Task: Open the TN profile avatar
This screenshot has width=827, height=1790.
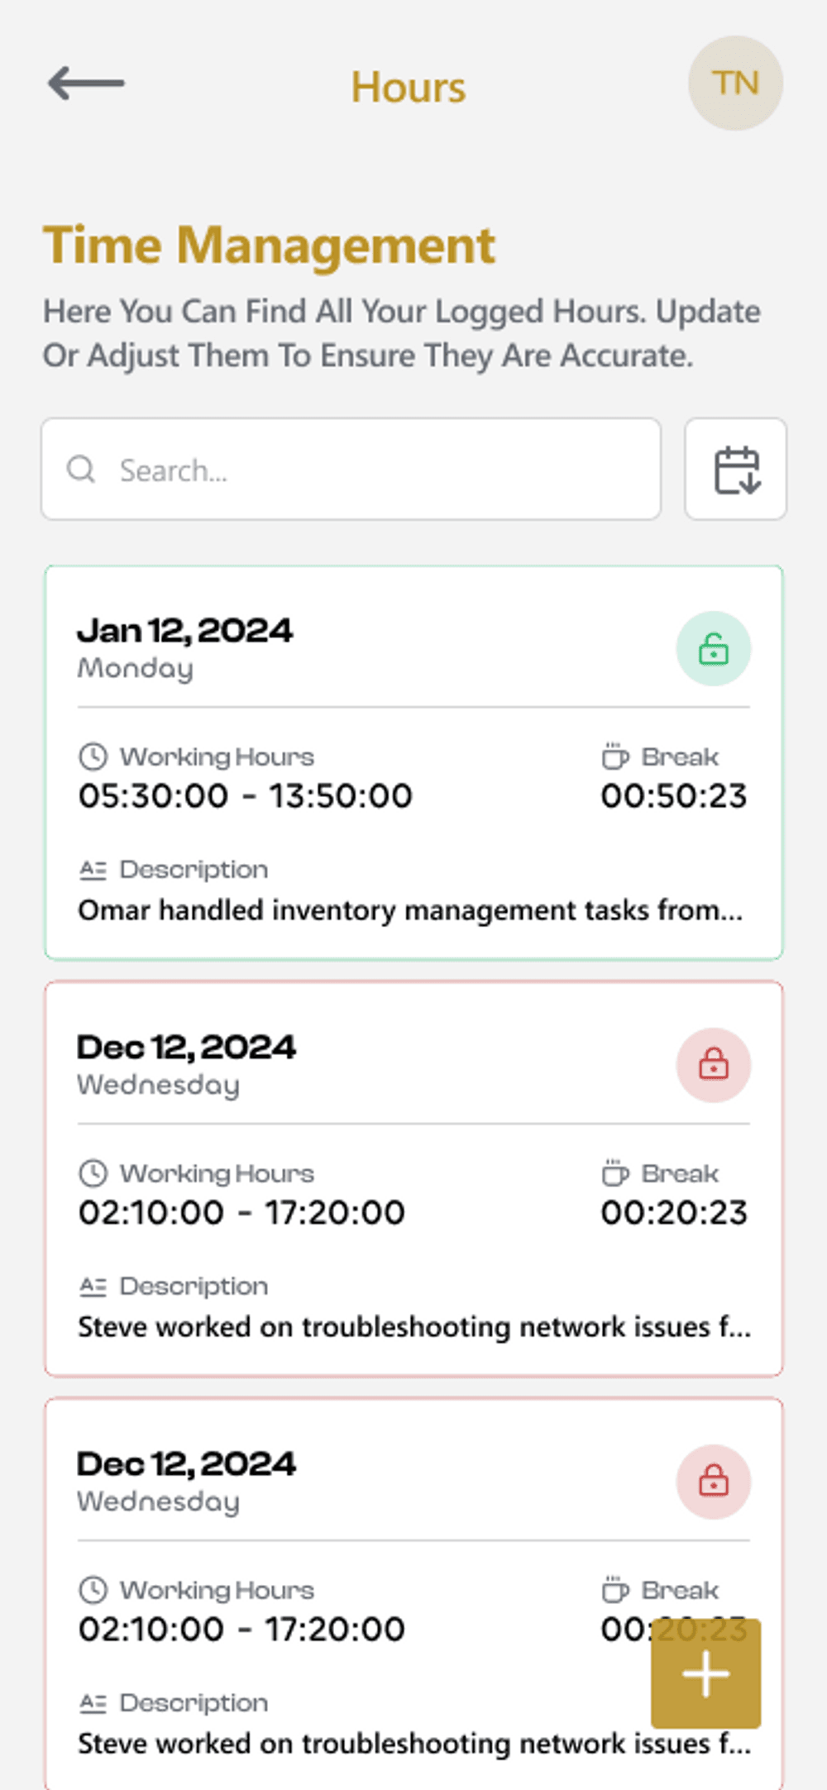Action: [x=735, y=84]
